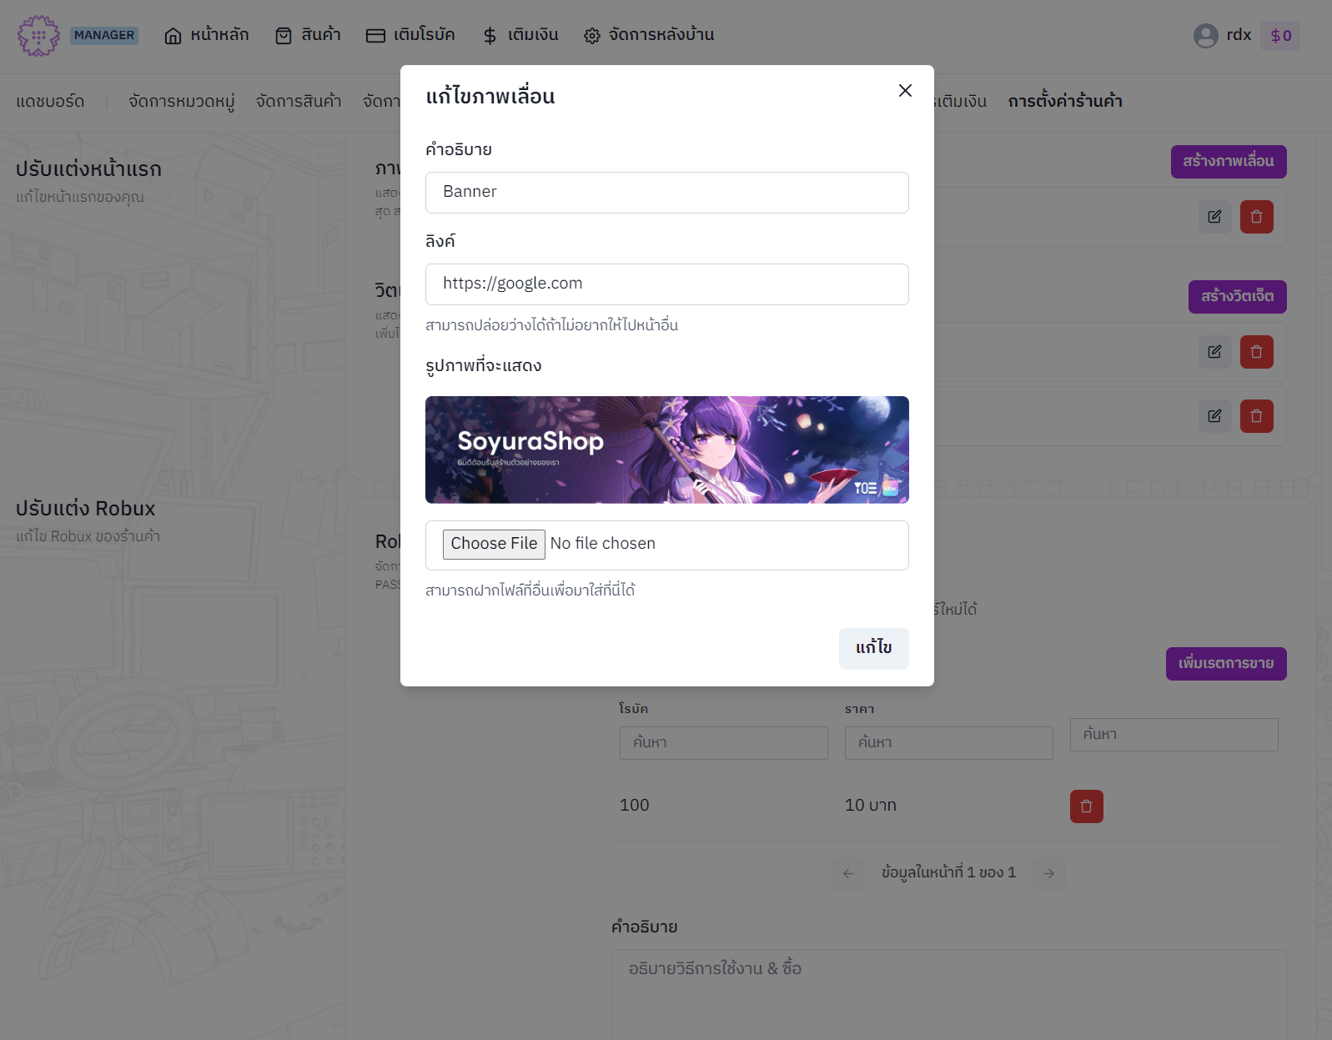Switch to the จัดการหมวดหมู่ tab
This screenshot has width=1332, height=1040.
coord(181,102)
